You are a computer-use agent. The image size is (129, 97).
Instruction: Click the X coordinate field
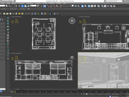(92, 94)
